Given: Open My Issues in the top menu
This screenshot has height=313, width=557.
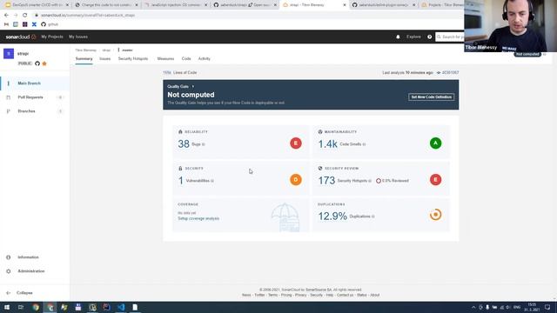Looking at the screenshot, I should [x=78, y=37].
